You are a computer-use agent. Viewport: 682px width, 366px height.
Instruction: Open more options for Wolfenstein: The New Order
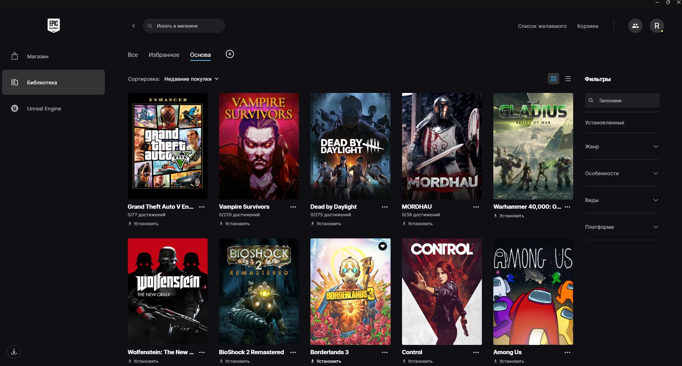(x=202, y=352)
